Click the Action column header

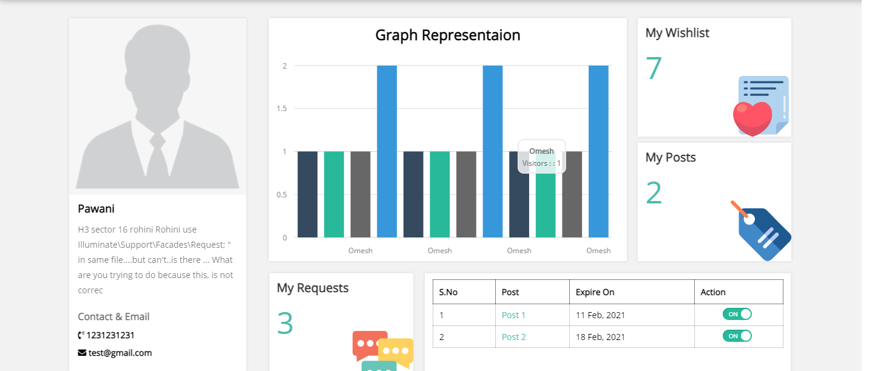[713, 292]
